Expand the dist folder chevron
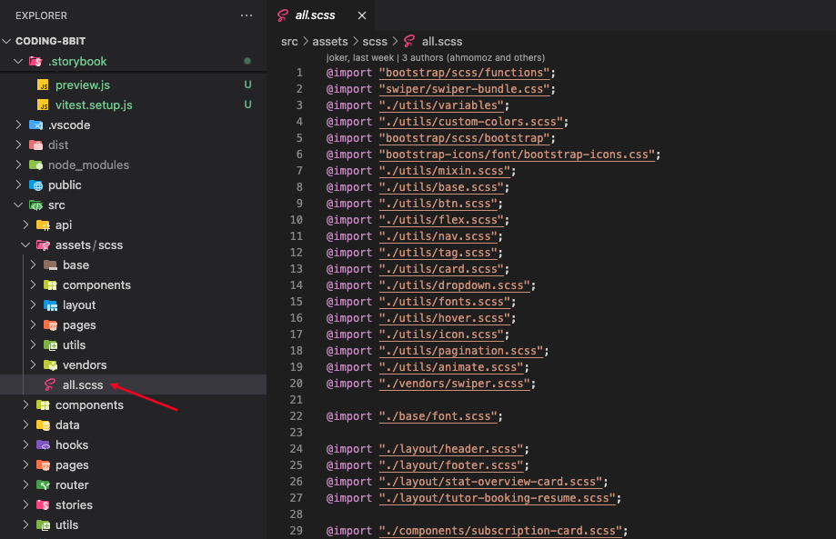 [x=18, y=145]
